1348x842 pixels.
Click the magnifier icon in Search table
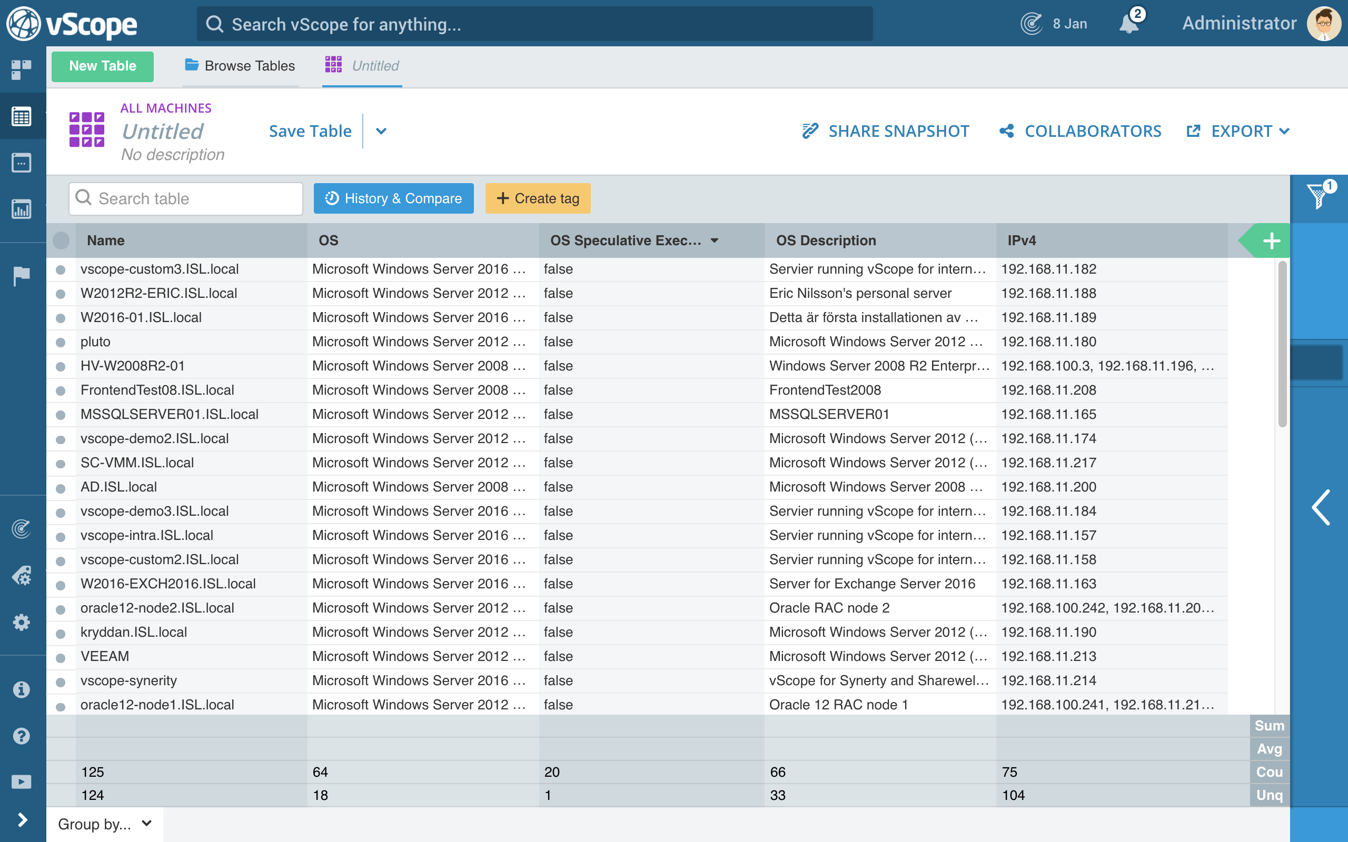click(x=84, y=198)
